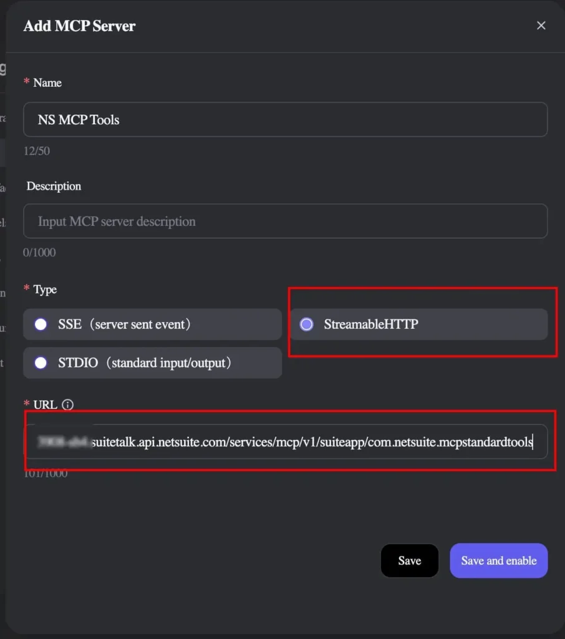Click the Description field label
Image resolution: width=565 pixels, height=639 pixels.
point(54,186)
